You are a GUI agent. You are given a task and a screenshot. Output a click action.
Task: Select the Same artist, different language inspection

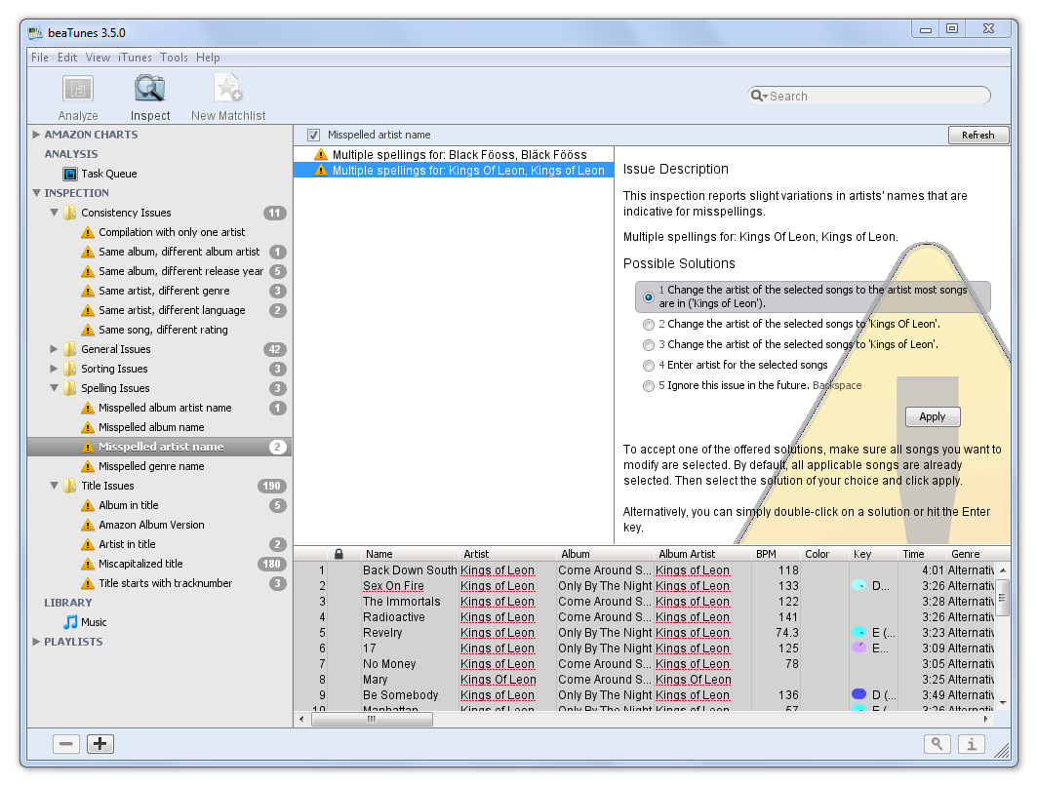pyautogui.click(x=172, y=311)
